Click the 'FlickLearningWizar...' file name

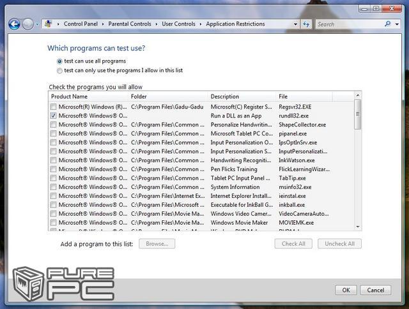pyautogui.click(x=304, y=169)
